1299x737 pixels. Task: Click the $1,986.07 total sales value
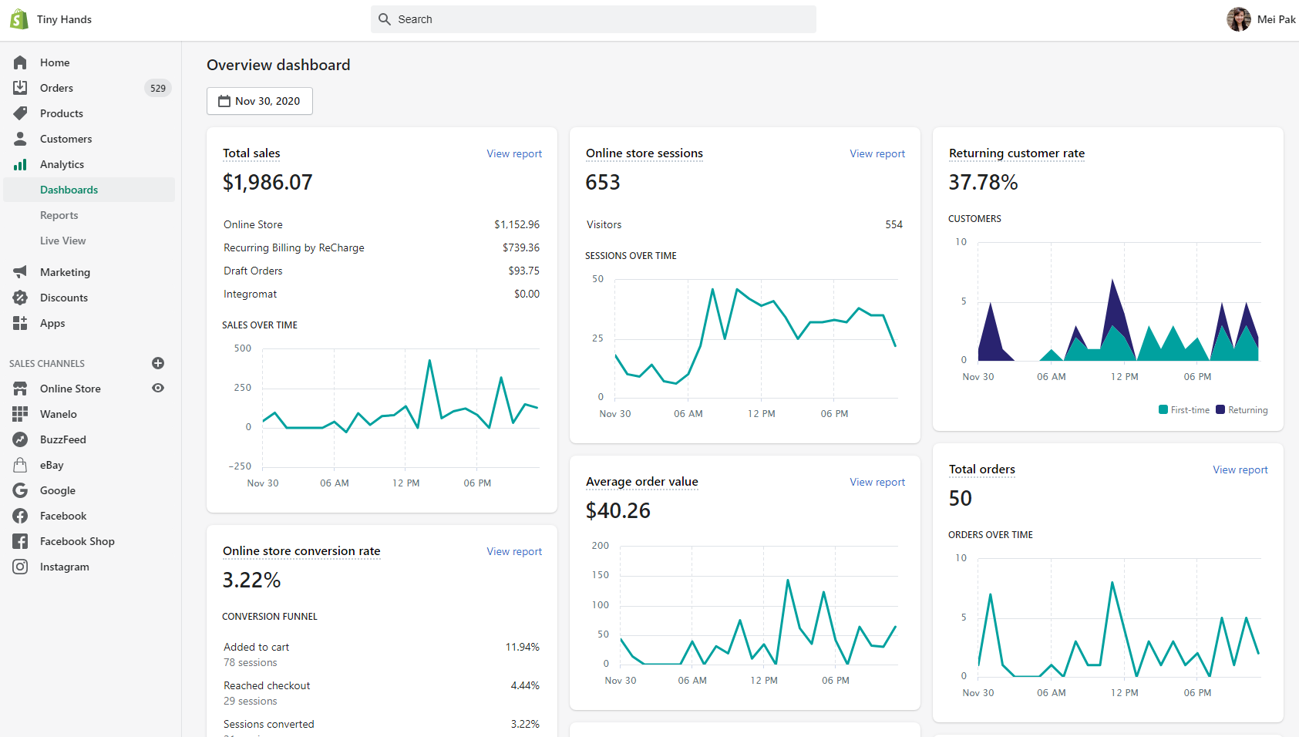click(x=268, y=182)
